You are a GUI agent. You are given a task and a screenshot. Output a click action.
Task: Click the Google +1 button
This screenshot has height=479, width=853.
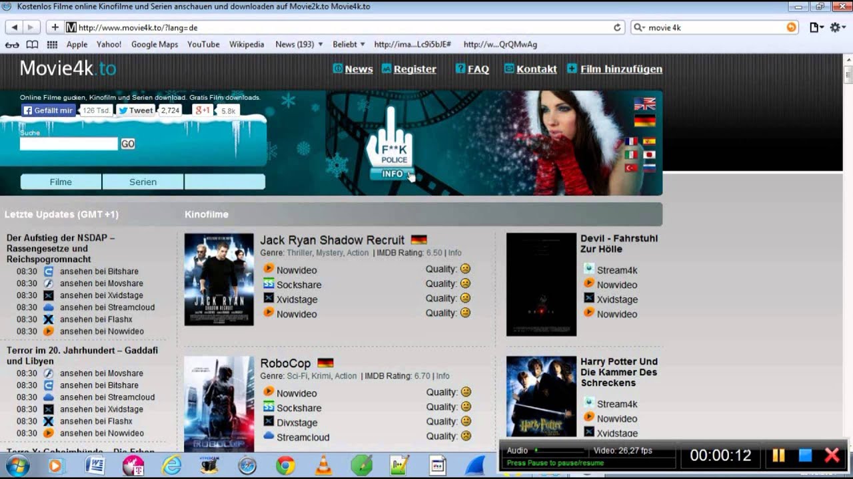(203, 110)
